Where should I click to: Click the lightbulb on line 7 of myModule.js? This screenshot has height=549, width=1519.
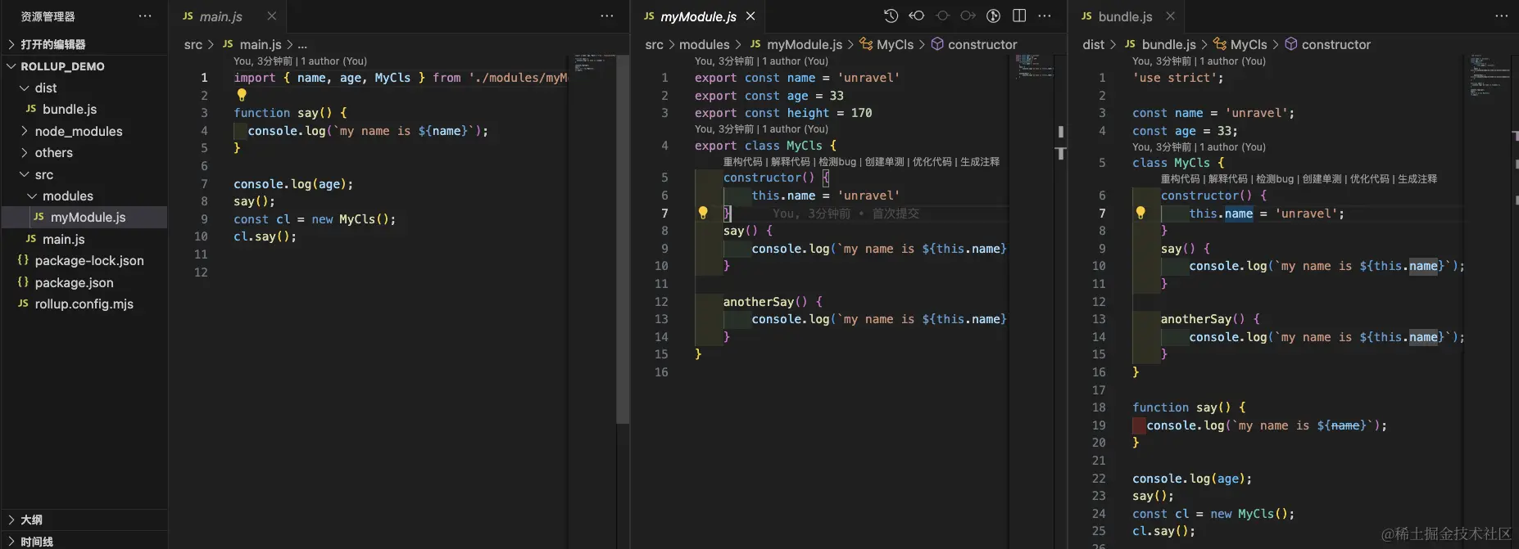[702, 213]
